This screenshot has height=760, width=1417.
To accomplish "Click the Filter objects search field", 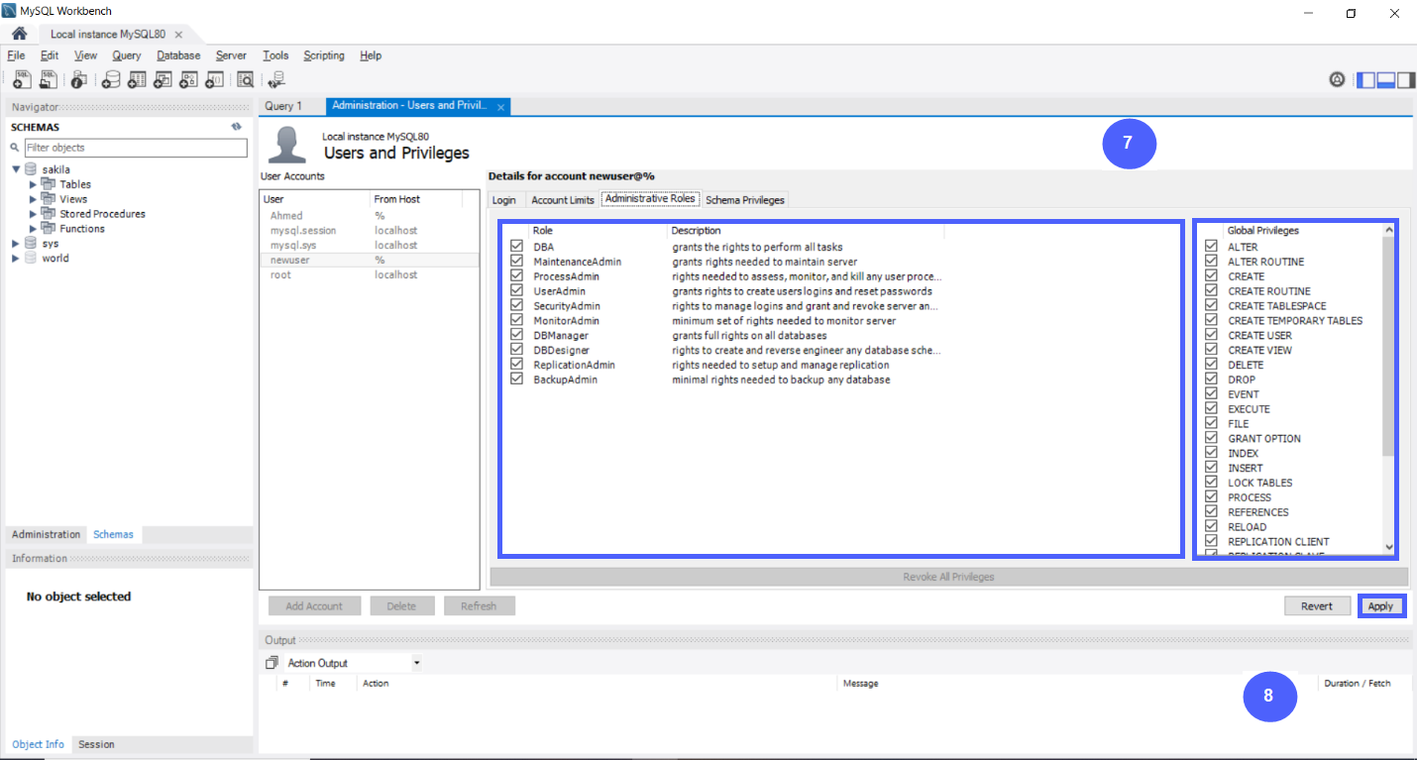I will click(x=136, y=148).
